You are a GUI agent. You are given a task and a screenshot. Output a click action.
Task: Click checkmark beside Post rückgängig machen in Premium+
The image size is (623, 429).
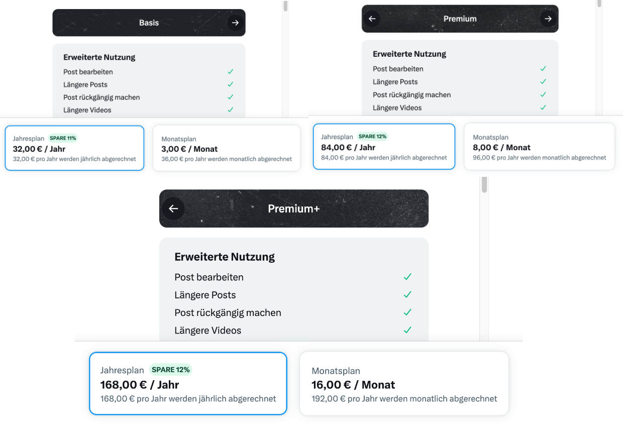[407, 312]
